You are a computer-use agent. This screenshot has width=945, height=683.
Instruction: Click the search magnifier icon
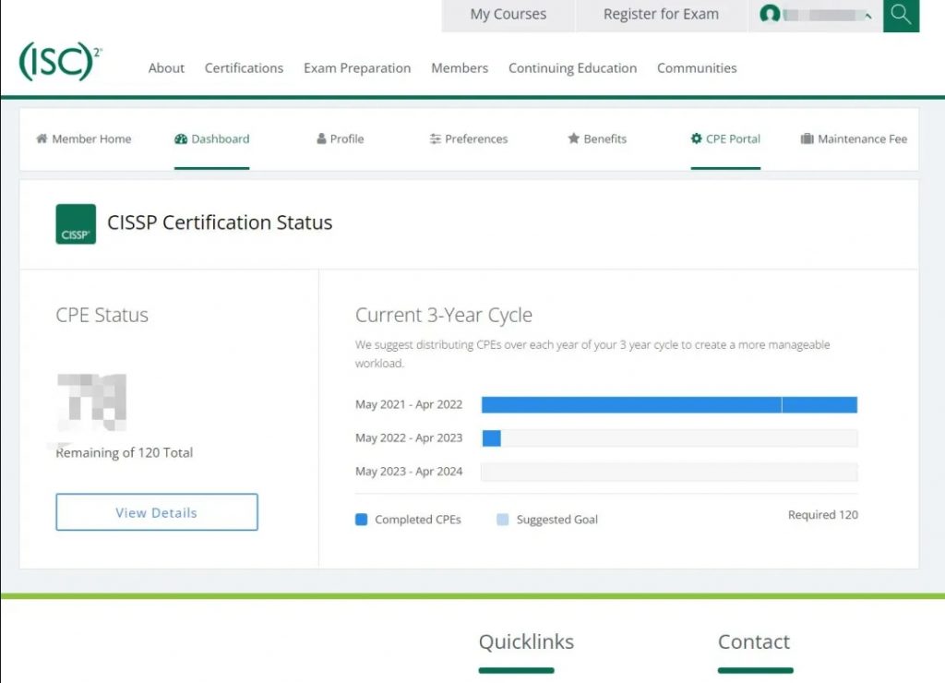901,15
